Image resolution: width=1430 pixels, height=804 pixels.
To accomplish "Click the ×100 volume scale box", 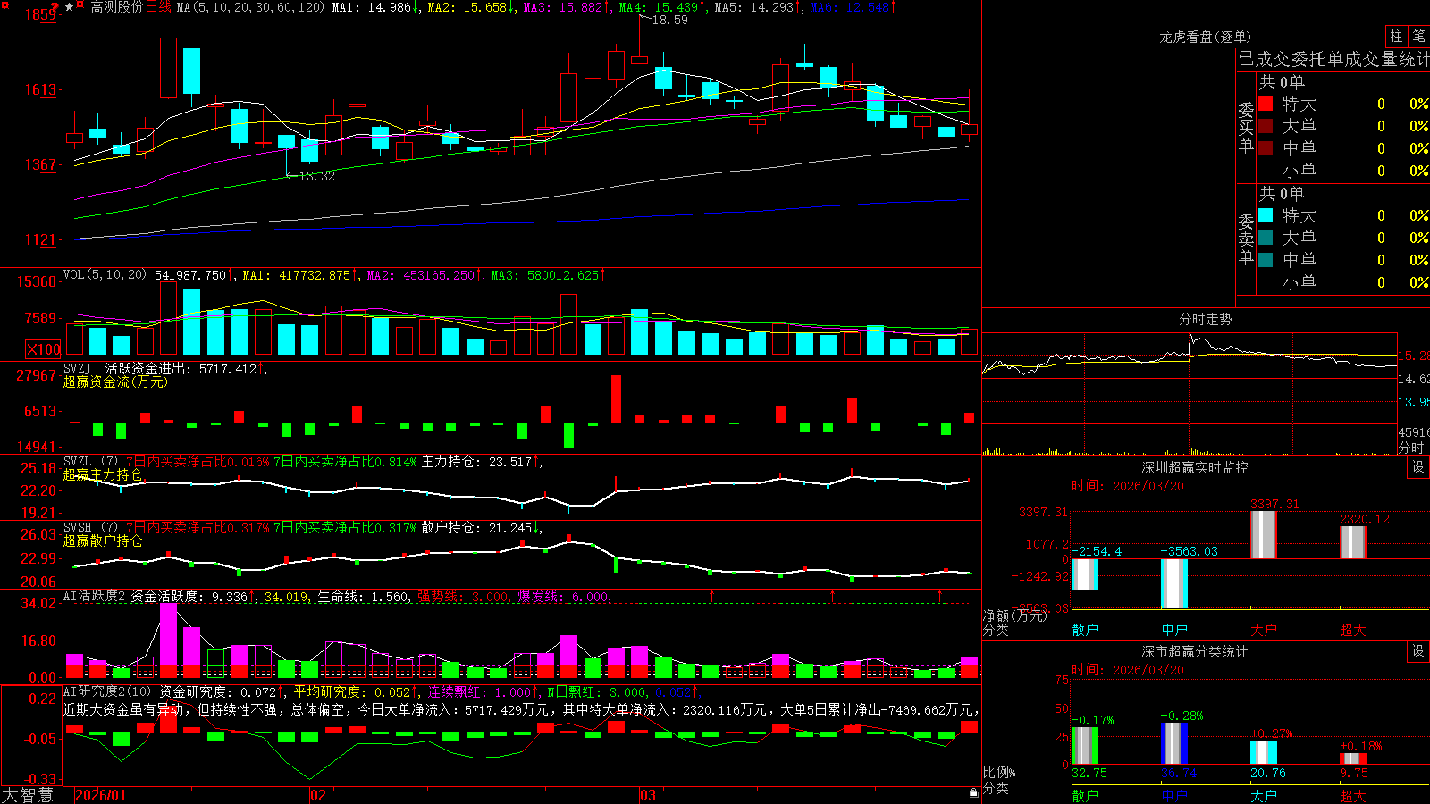I will pos(44,349).
